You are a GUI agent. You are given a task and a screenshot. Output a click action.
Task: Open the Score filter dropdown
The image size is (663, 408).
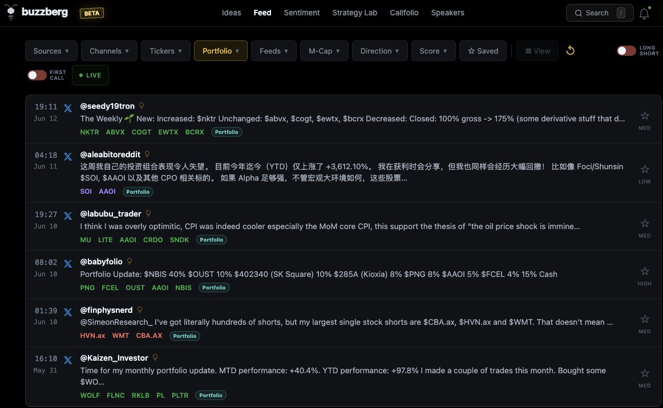(434, 51)
